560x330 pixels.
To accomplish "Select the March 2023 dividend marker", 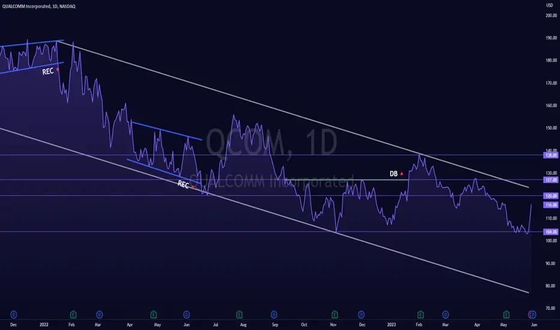I will point(446,314).
